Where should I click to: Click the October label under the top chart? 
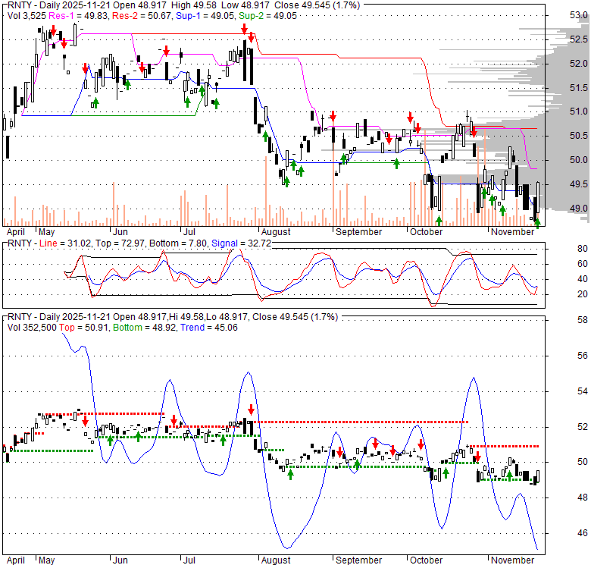[x=427, y=232]
